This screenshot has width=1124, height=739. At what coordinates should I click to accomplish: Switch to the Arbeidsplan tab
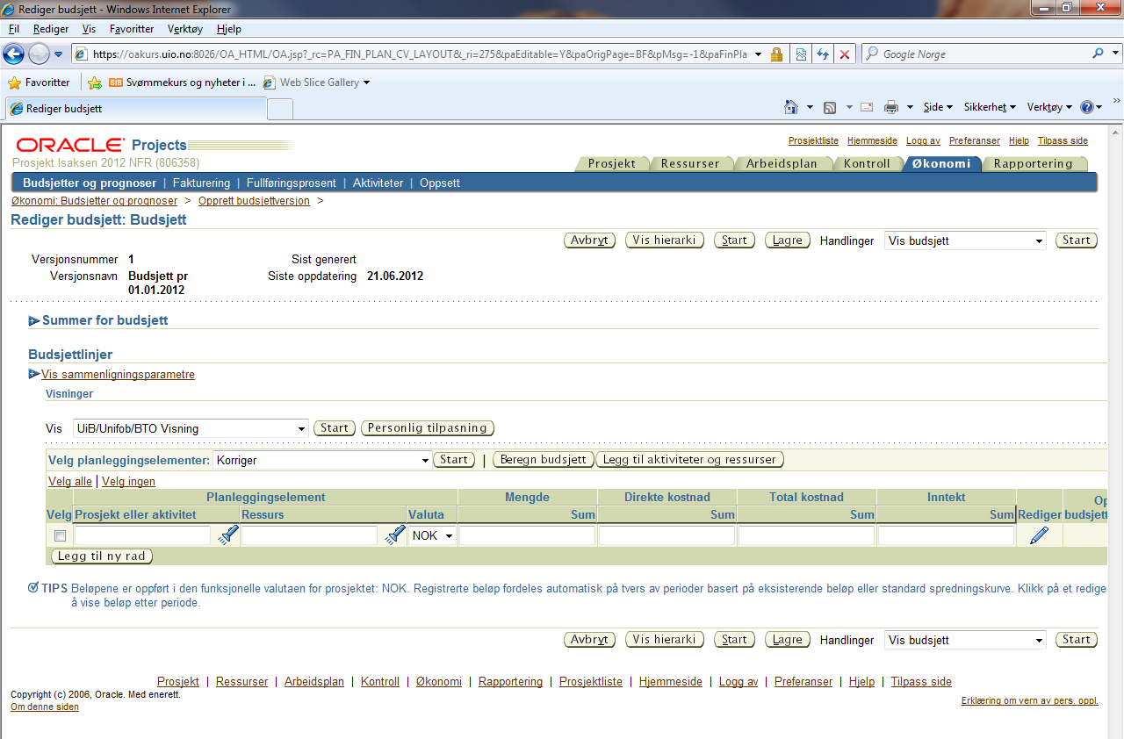[781, 163]
